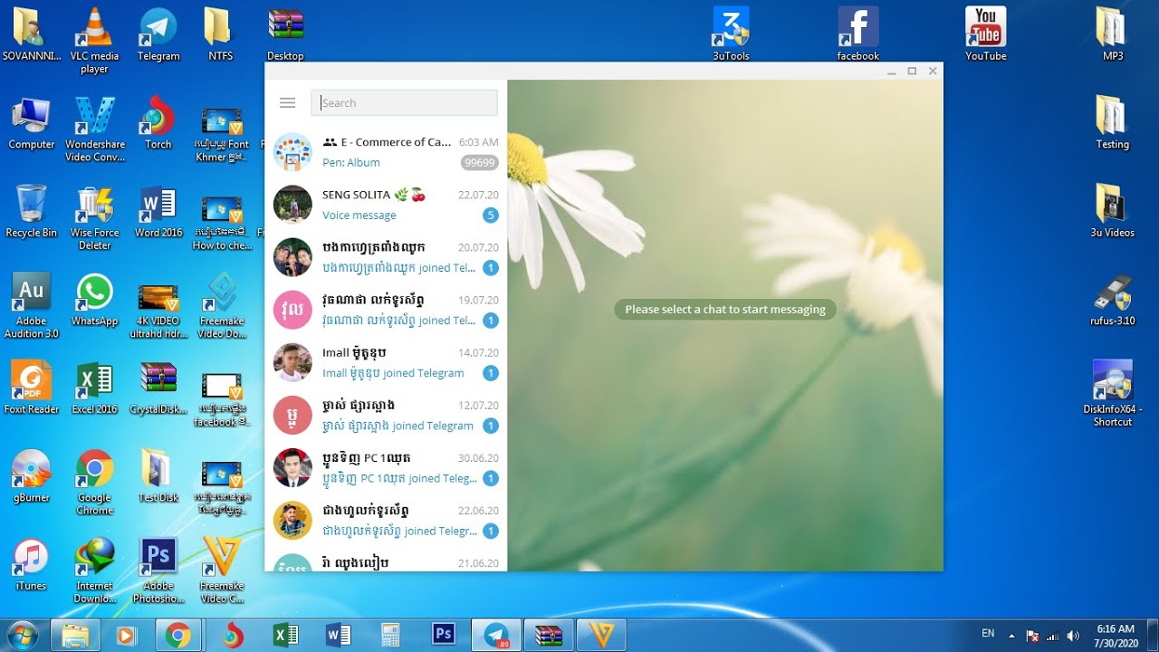Select the Wise Force Deleter shortcut
1159x652 pixels.
94,216
